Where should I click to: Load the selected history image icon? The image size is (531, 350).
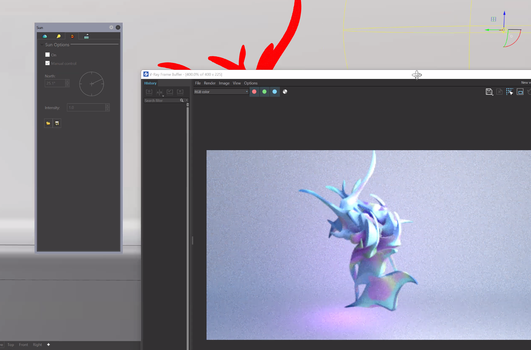[170, 92]
